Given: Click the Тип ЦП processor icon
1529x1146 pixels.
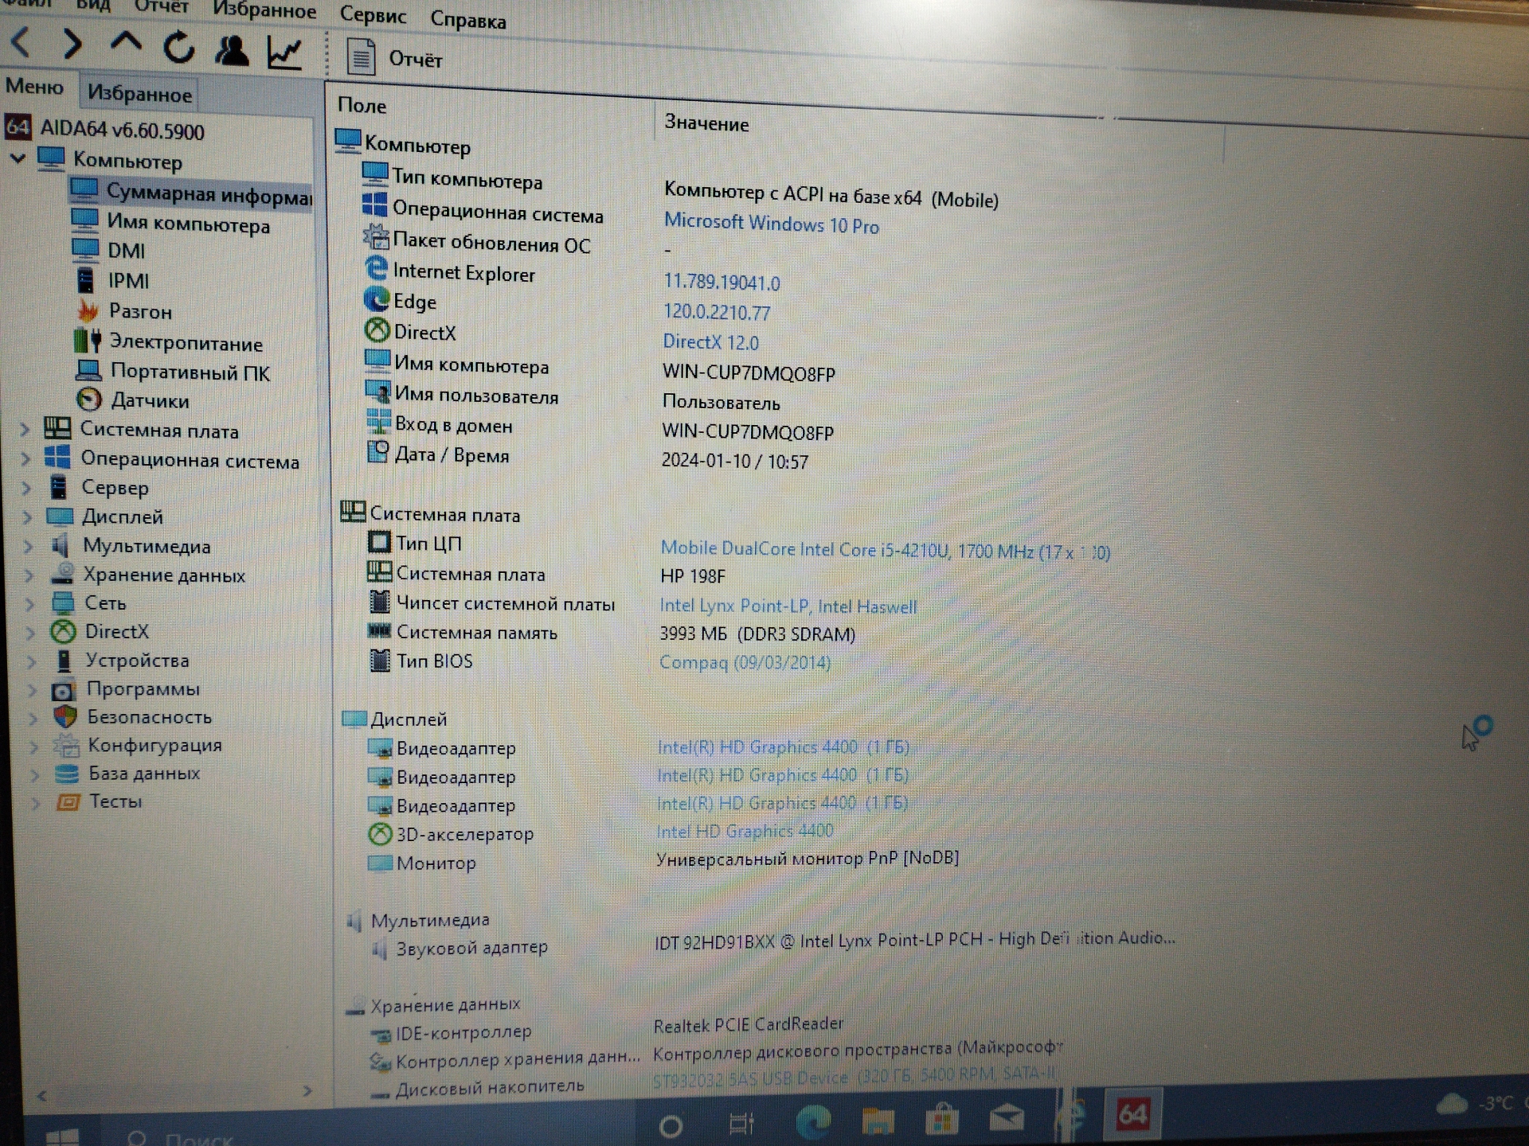Looking at the screenshot, I should [379, 542].
